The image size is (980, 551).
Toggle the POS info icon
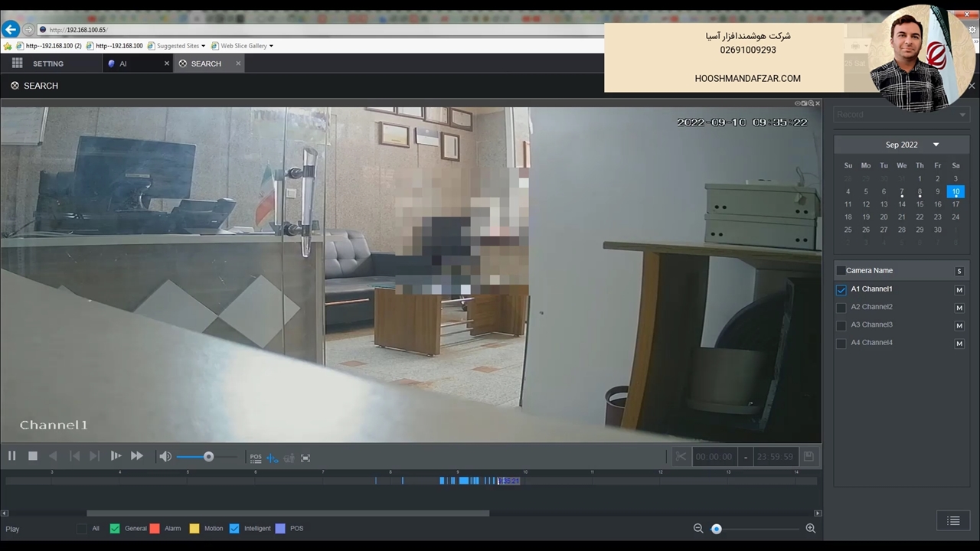point(256,458)
